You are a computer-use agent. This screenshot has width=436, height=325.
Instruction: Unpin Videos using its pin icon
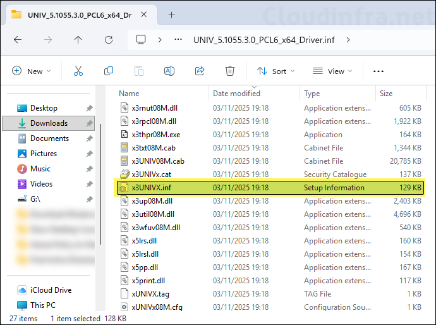[x=89, y=184]
